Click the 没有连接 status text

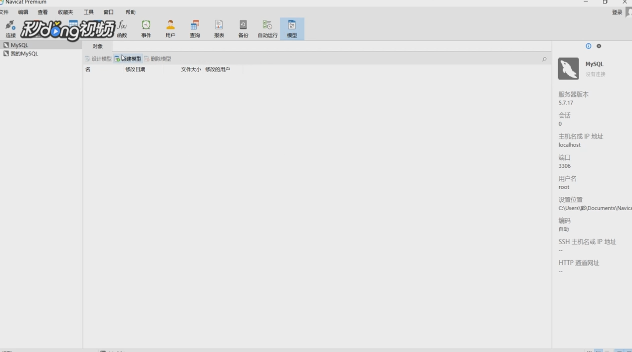point(596,74)
